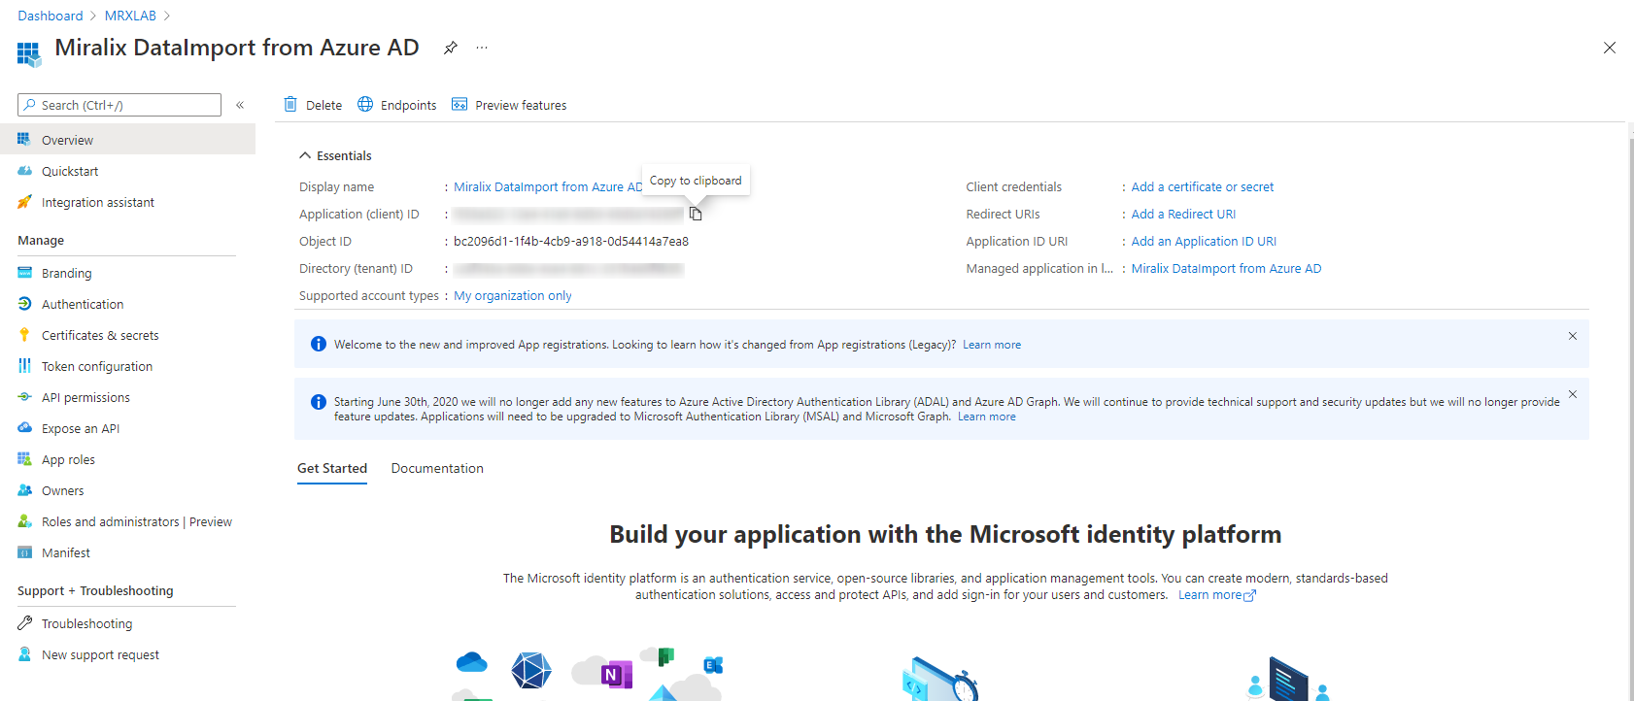This screenshot has width=1634, height=701.
Task: Click the Integration assistant rocket icon
Action: (24, 202)
